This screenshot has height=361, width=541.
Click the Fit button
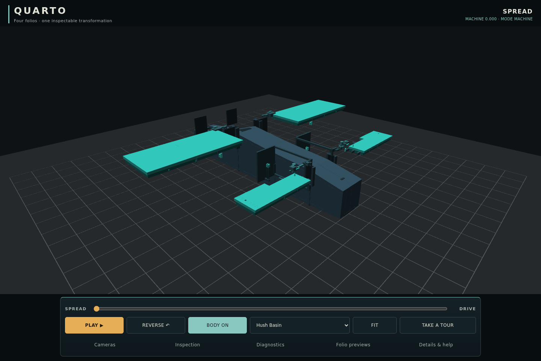pos(375,325)
